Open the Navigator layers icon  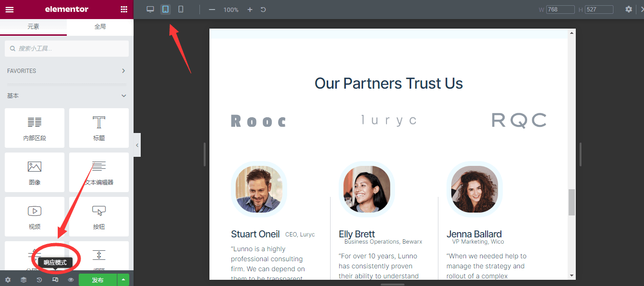pos(23,280)
